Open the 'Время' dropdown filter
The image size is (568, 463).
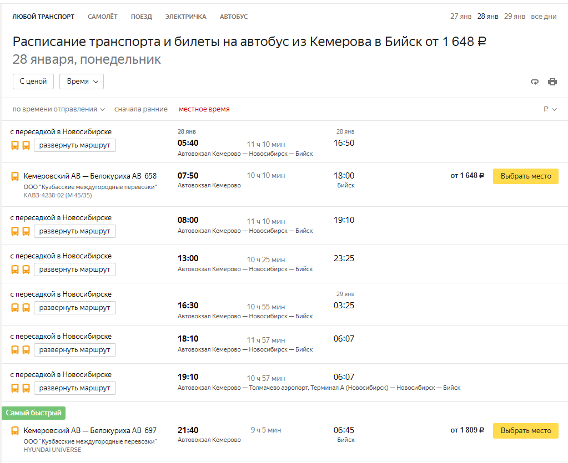click(x=82, y=81)
